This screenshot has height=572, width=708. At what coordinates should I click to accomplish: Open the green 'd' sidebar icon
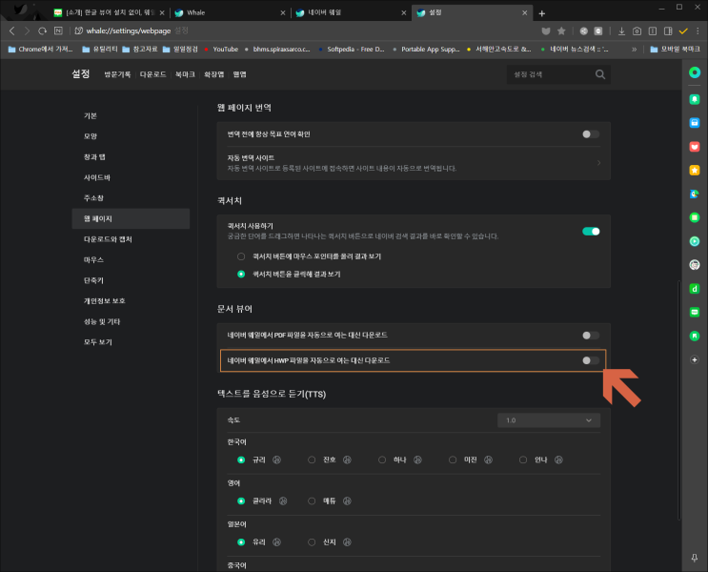[x=695, y=289]
